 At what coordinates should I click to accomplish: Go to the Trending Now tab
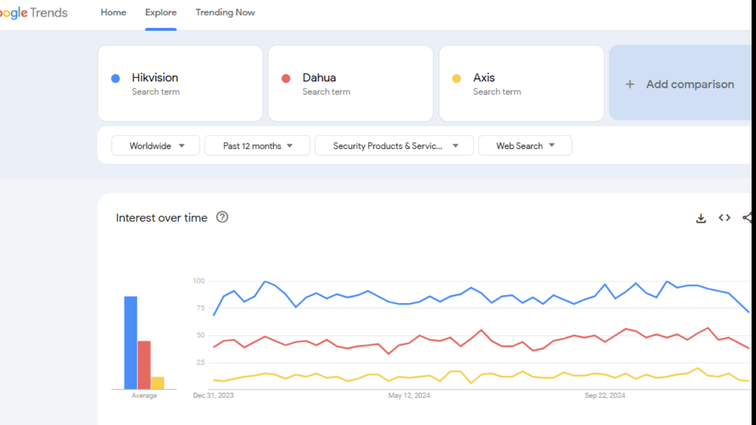[225, 12]
